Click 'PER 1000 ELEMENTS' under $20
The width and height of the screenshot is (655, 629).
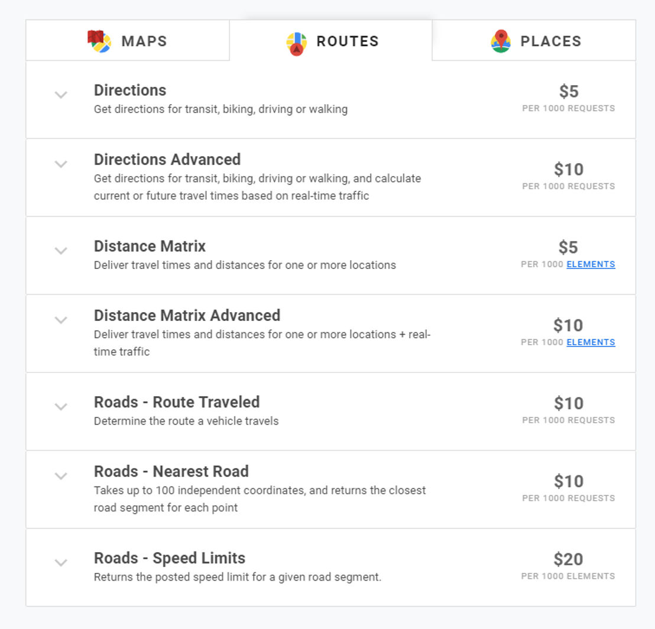click(x=568, y=576)
